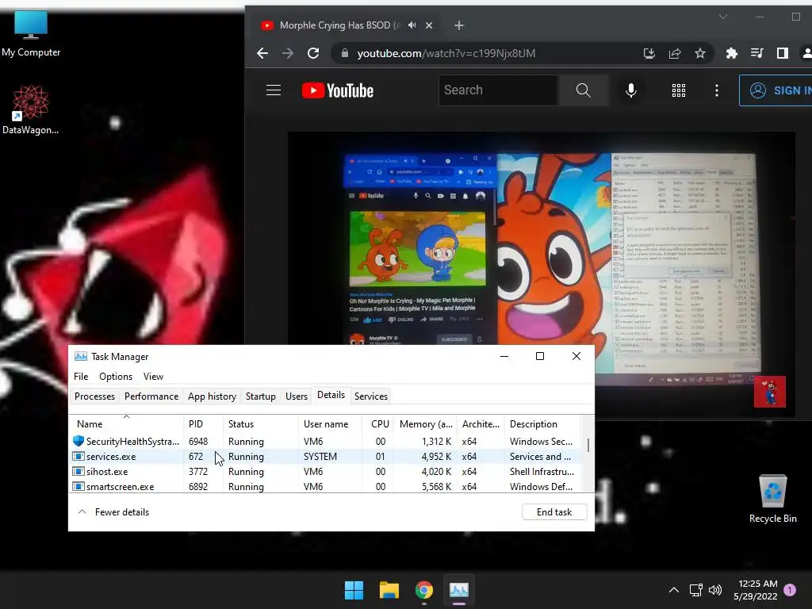The width and height of the screenshot is (812, 609).
Task: Open Task Manager View menu
Action: 153,377
